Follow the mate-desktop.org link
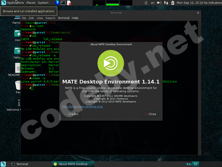Image resolution: width=222 pixels, height=167 pixels. (83, 106)
